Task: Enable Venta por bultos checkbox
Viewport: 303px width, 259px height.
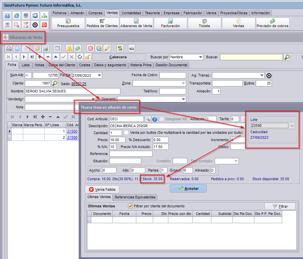Action: [x=126, y=133]
